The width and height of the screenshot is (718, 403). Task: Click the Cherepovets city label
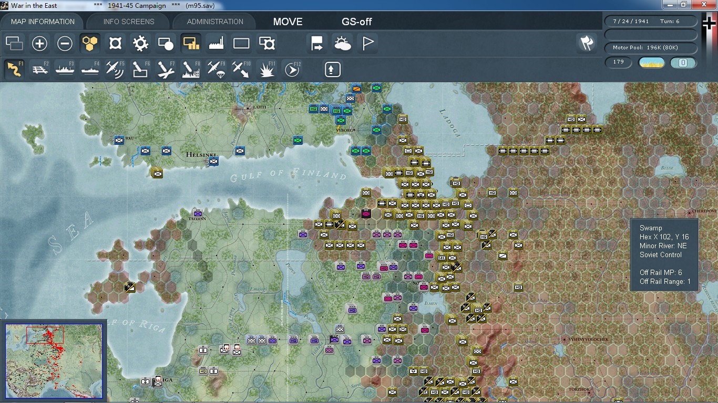click(704, 212)
